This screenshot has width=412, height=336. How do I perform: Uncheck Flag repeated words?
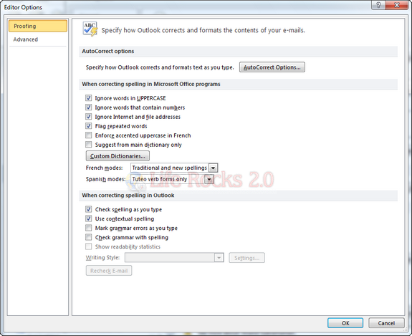89,126
